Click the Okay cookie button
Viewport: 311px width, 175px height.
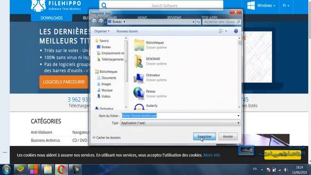pos(282,155)
